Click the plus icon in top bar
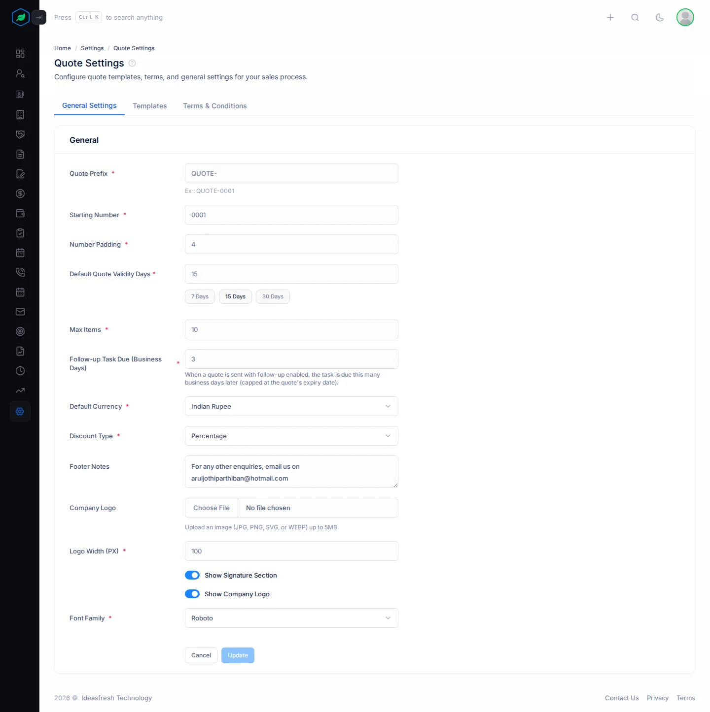710x712 pixels. [x=610, y=17]
